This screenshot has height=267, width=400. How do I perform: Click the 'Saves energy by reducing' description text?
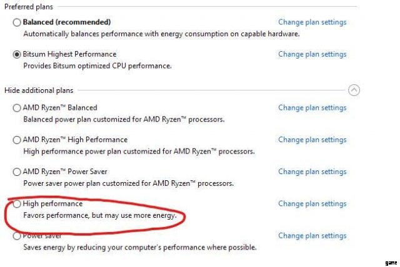(140, 247)
